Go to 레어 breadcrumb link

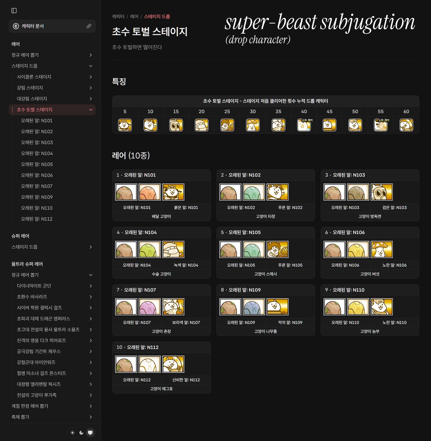[x=134, y=17]
